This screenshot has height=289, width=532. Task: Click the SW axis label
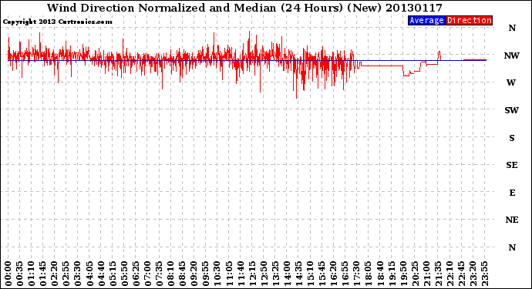(x=511, y=110)
